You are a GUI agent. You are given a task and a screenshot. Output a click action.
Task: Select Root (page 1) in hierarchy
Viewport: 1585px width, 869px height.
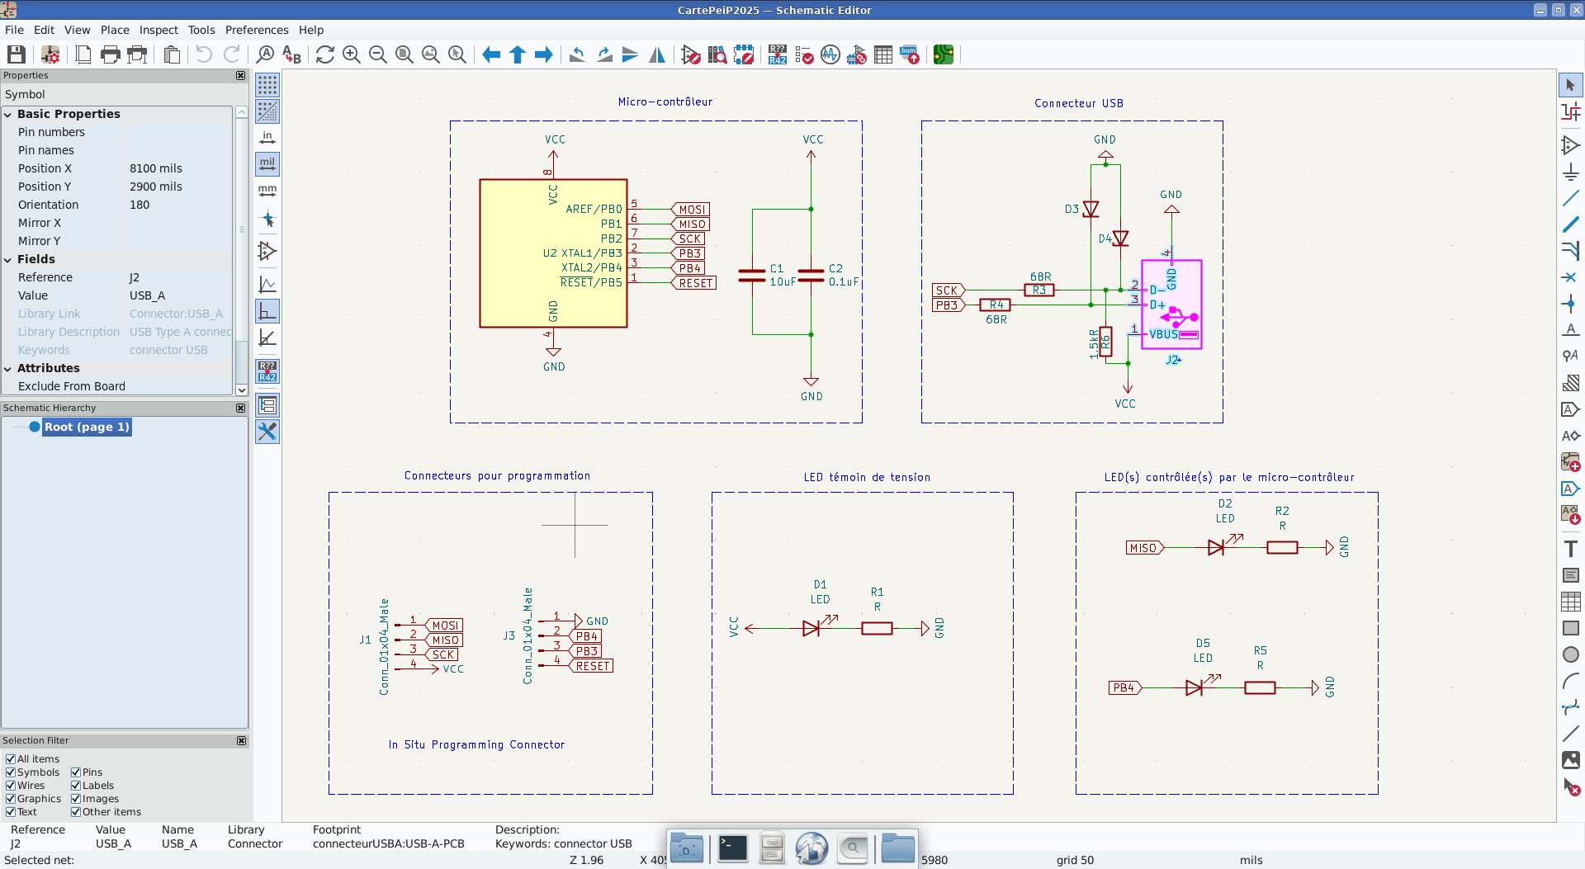click(x=87, y=427)
